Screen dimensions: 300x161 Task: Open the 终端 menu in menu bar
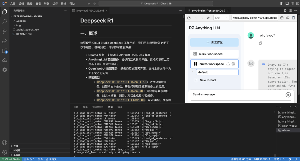(x=64, y=4)
